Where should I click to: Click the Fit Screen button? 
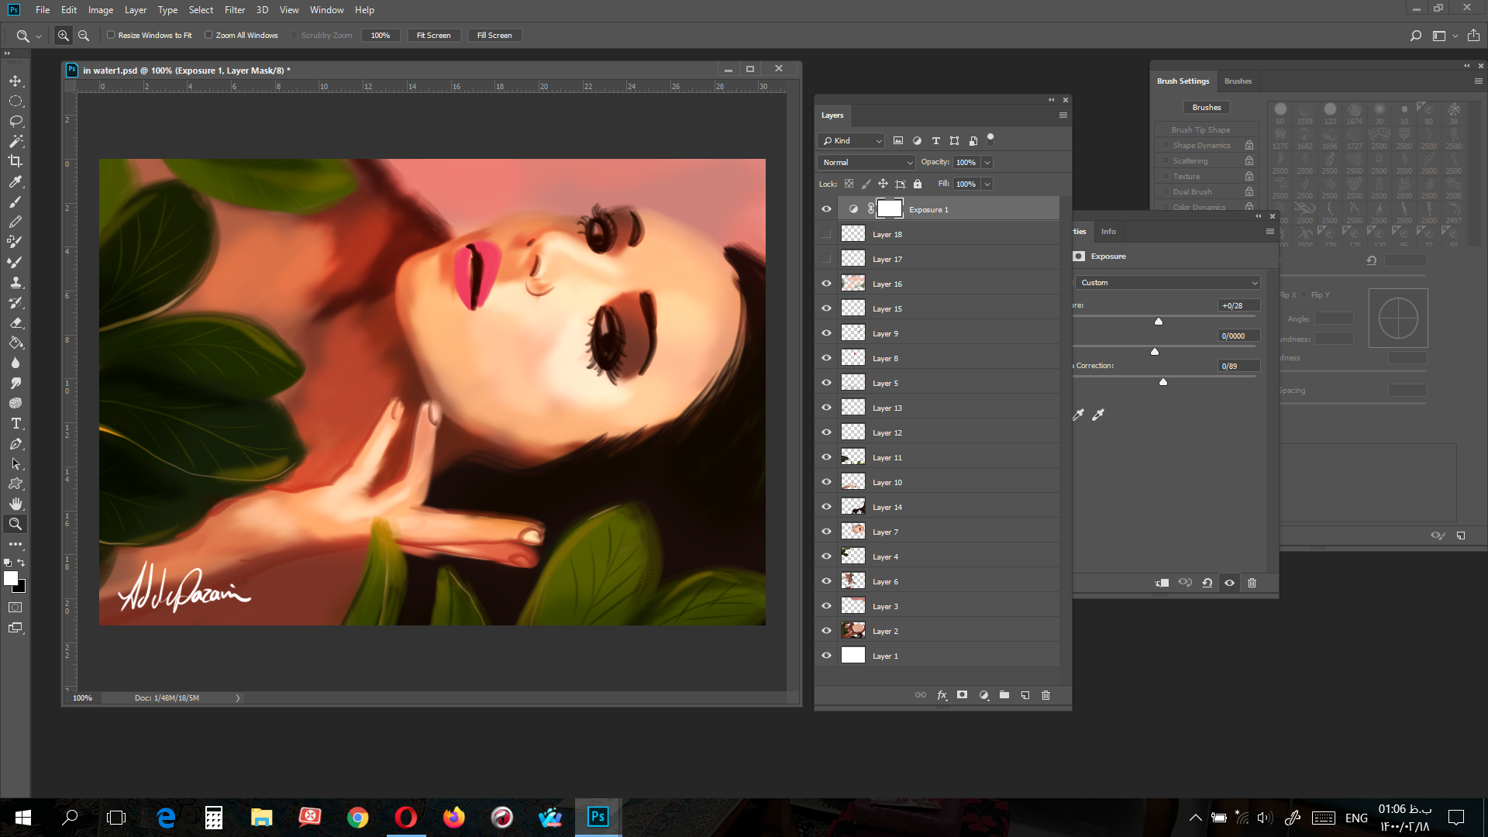[434, 36]
